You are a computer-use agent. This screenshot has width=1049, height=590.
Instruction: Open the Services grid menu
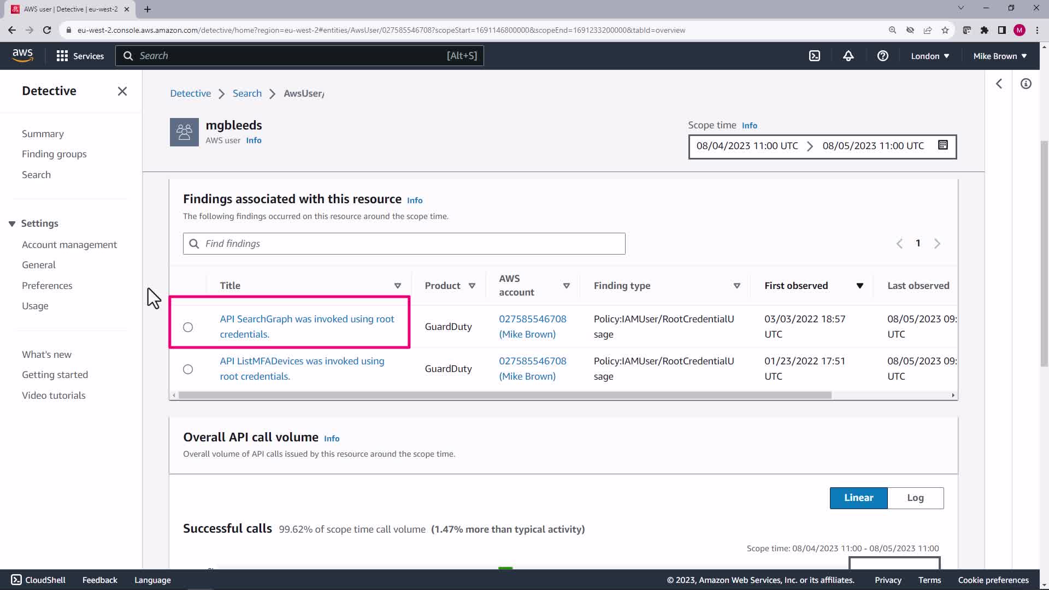(x=80, y=56)
